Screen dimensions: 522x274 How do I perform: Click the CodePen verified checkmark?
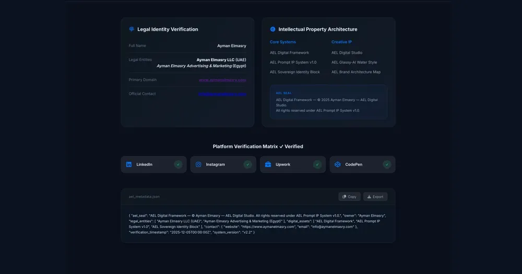pyautogui.click(x=387, y=164)
